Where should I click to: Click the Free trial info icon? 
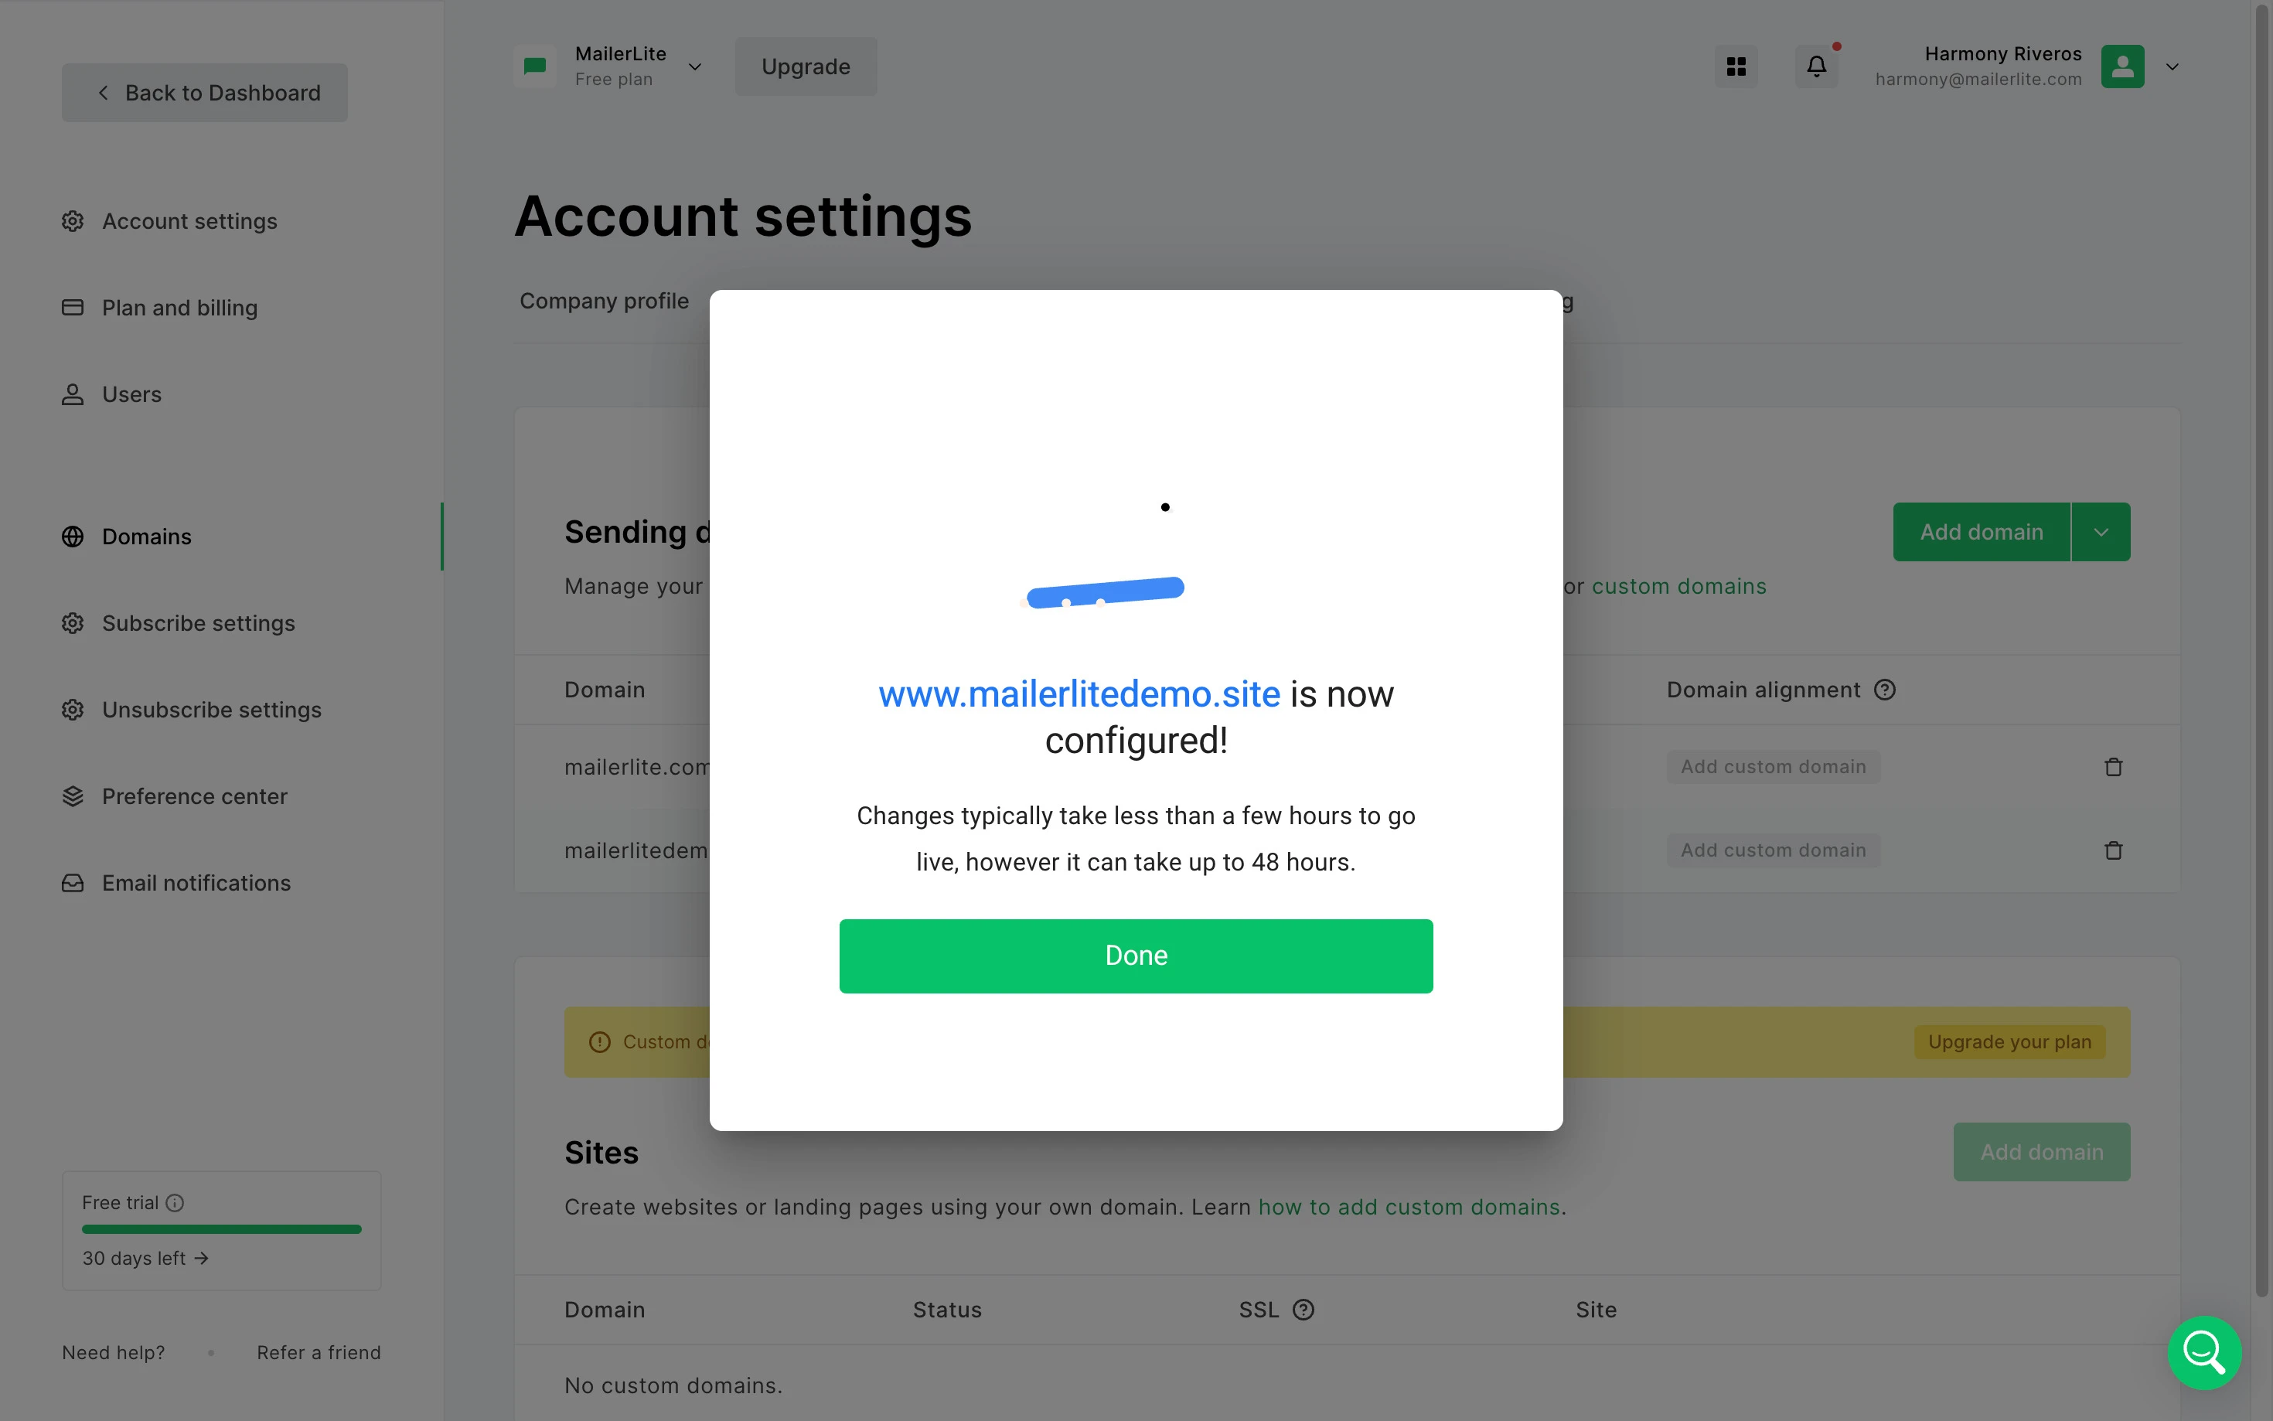coord(175,1203)
